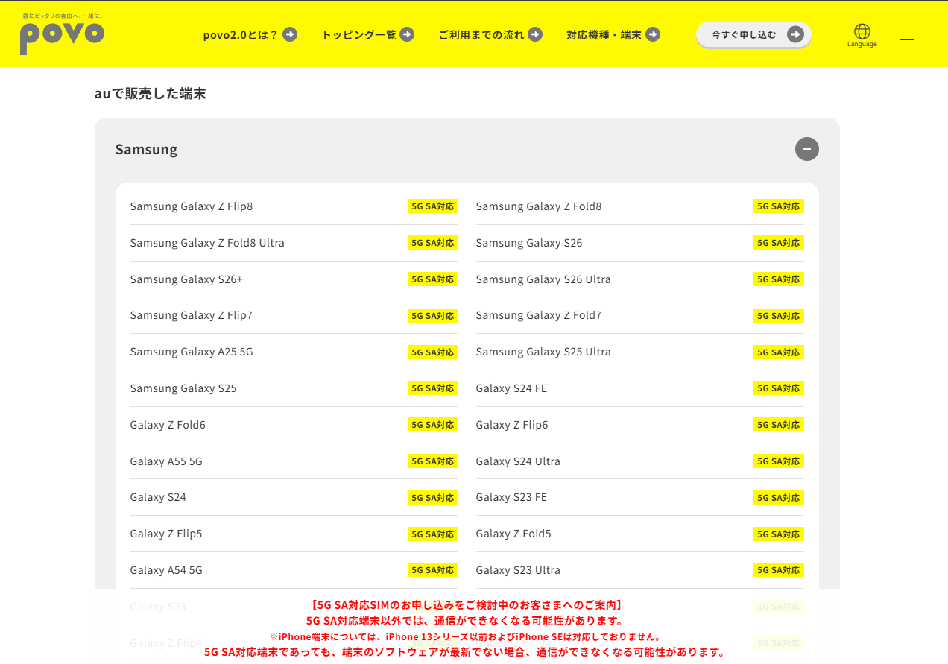This screenshot has width=948, height=664.
Task: Click arrow icon beside povo2.0とは？
Action: (290, 34)
